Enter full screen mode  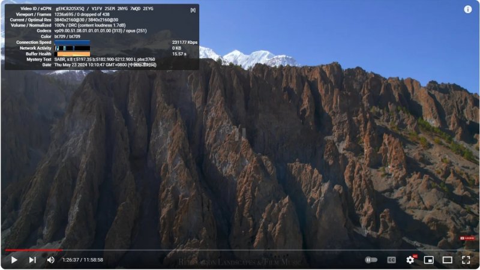(466, 260)
